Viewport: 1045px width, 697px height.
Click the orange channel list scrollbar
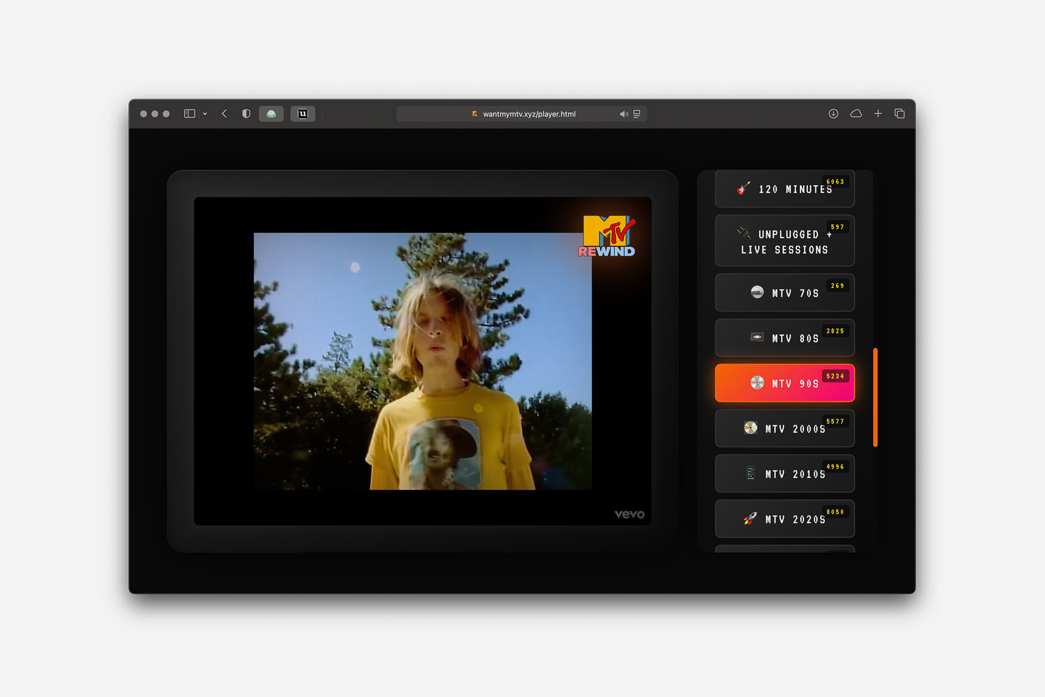click(x=875, y=398)
